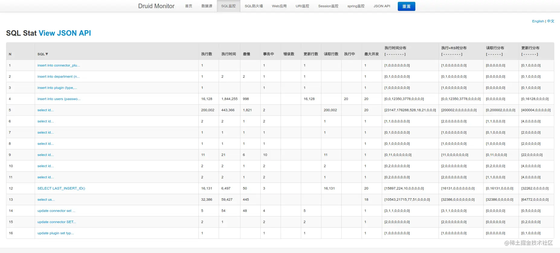Screen dimensions: 560x253
Task: Open the 数据源 nav tab
Action: pos(207,6)
